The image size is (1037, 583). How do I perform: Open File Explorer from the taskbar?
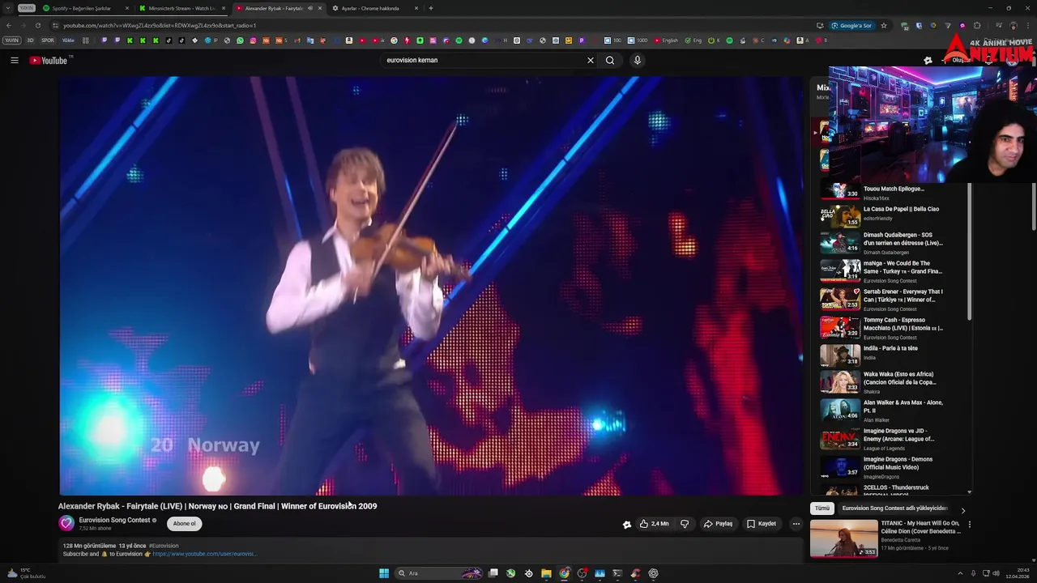point(546,573)
